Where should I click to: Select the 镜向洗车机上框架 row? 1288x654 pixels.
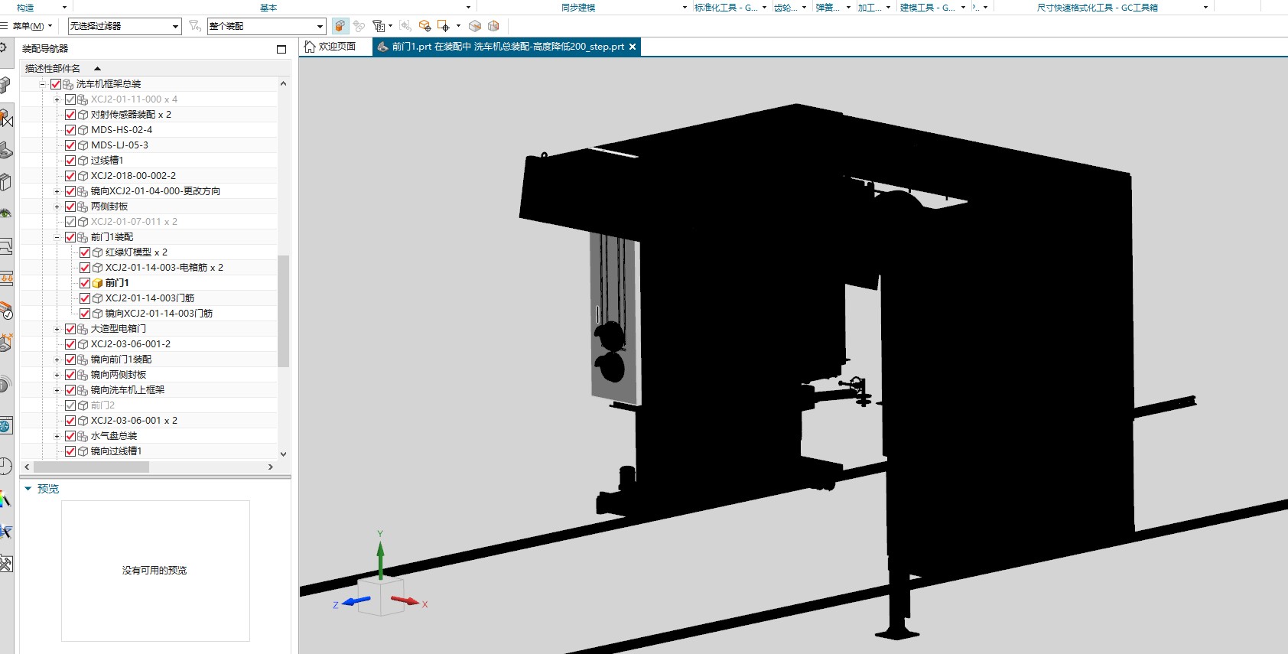(128, 390)
